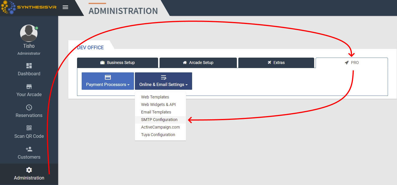
Task: Click the rocket icon on PRO
Action: pos(347,63)
